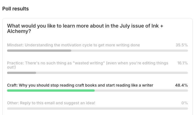Select the Craft reading like a writer option

tap(80, 85)
